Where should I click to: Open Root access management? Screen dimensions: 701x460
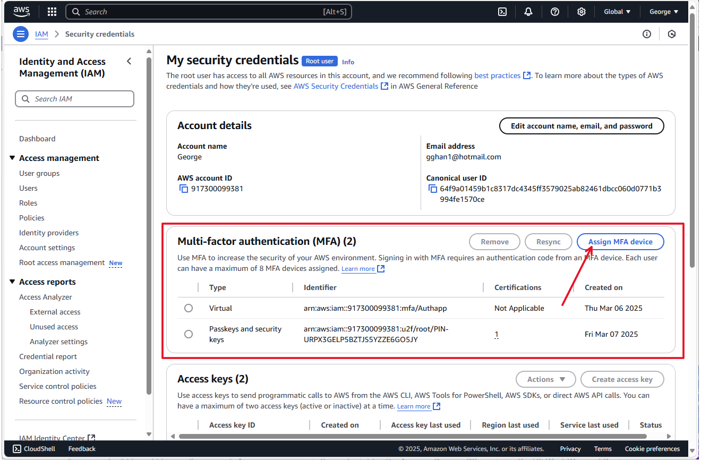(x=62, y=262)
